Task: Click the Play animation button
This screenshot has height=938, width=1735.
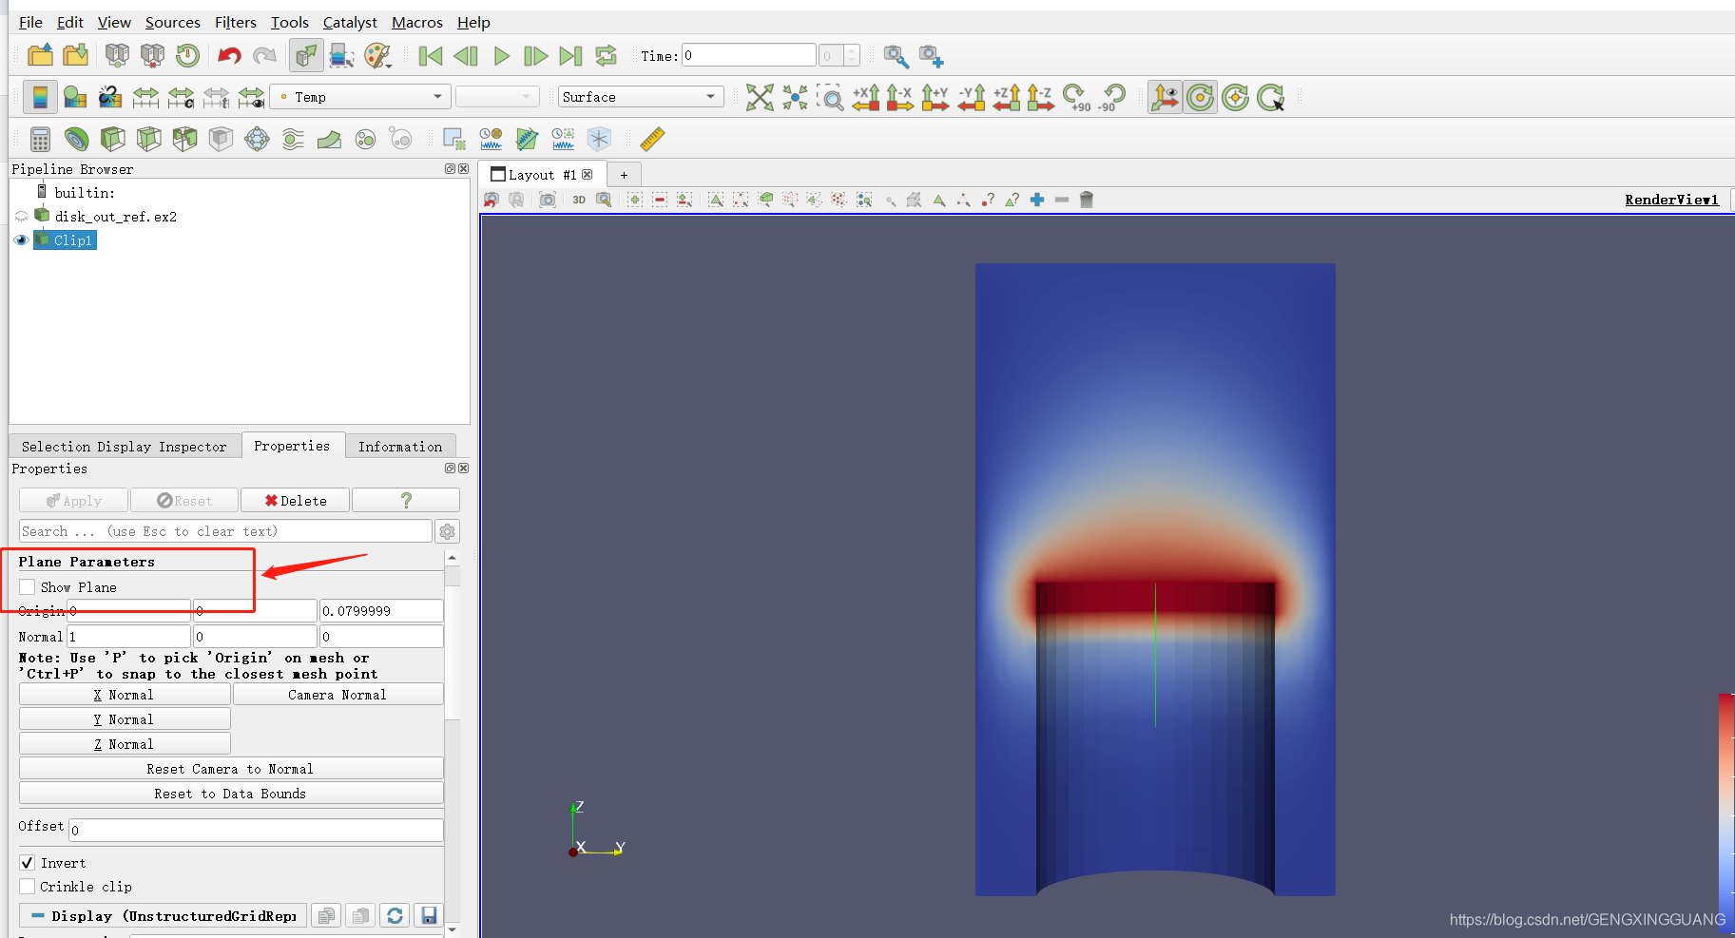Action: tap(501, 56)
